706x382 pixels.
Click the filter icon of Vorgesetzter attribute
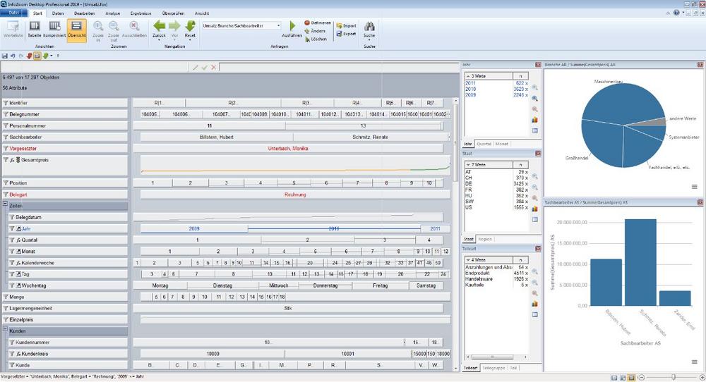tap(6, 148)
